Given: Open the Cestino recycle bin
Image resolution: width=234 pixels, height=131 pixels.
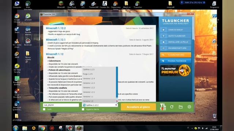Looking at the screenshot, I should pos(215,117).
